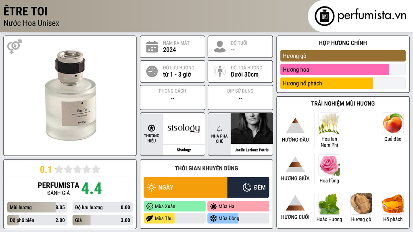This screenshot has width=413, height=232.
Task: Select the Mùa Hạ season bar
Action: (238, 207)
